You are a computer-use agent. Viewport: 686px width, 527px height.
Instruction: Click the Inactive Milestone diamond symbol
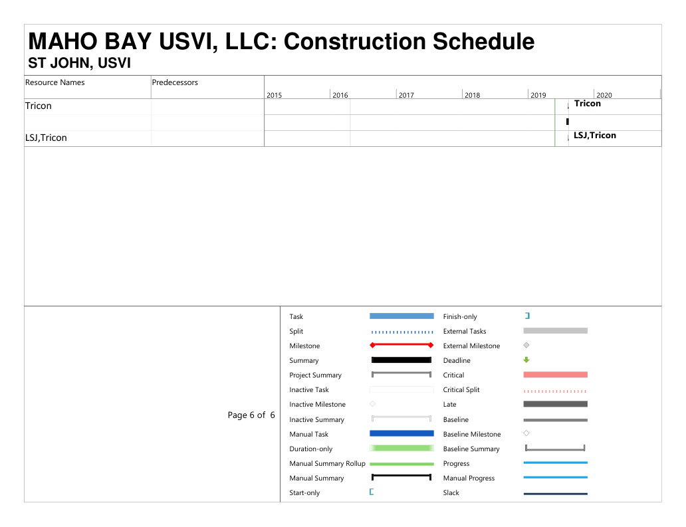click(x=372, y=404)
